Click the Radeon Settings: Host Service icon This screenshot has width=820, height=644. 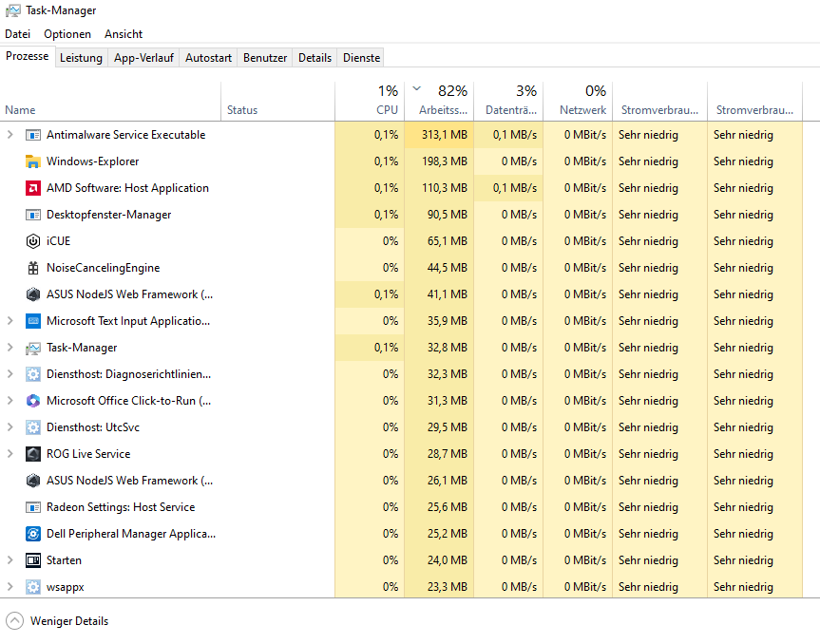[x=33, y=507]
